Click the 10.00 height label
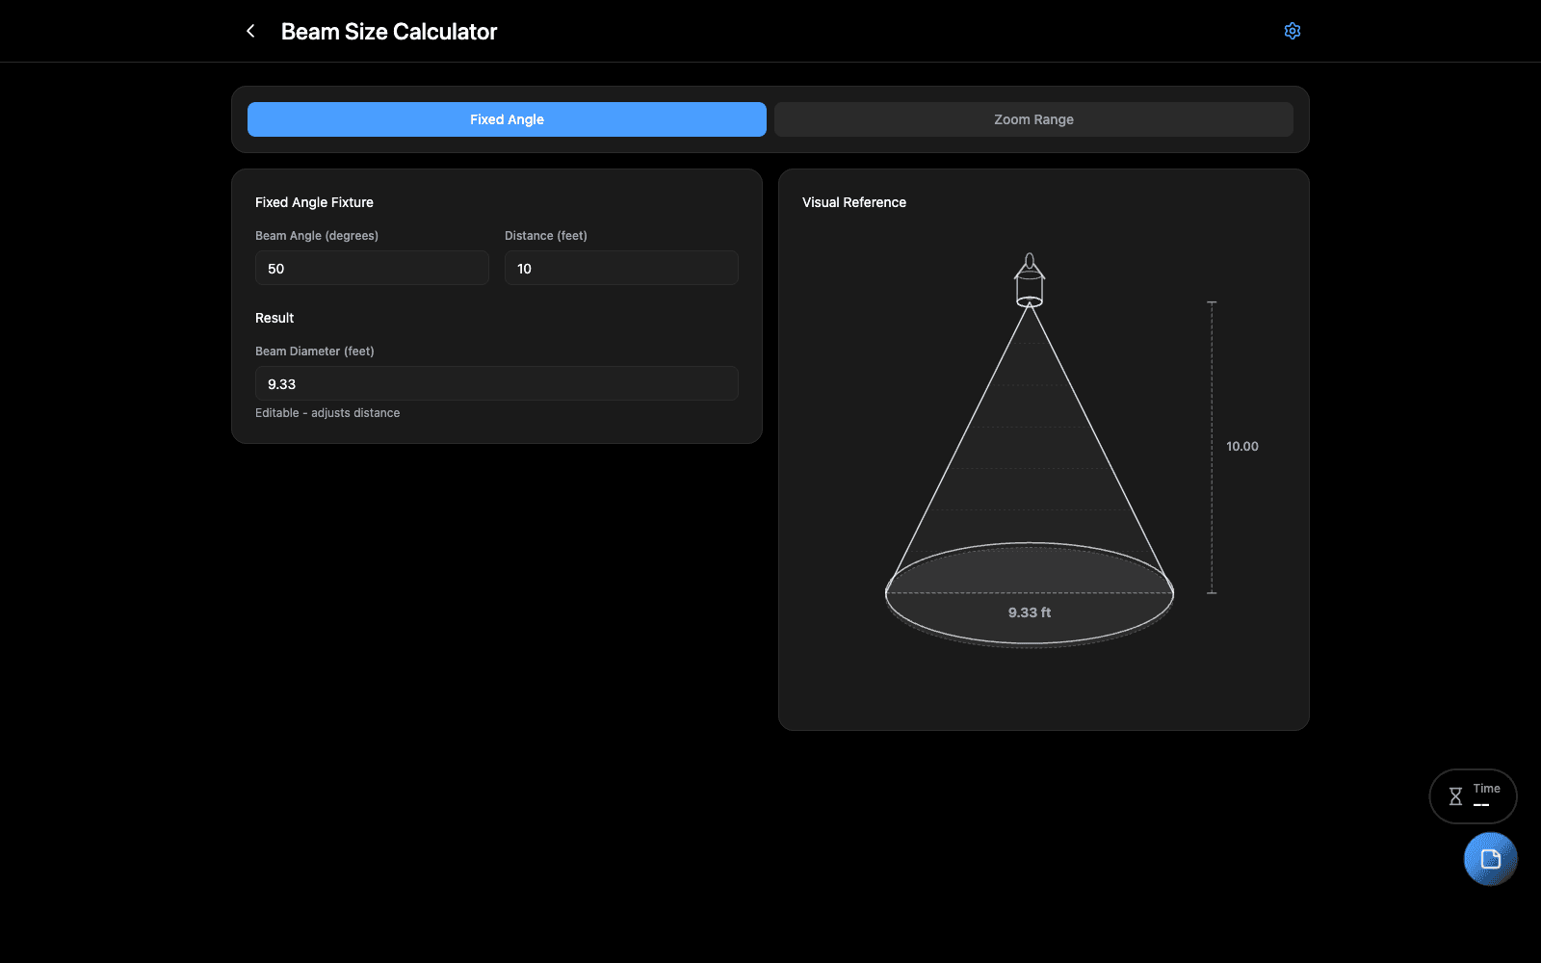 1242,447
